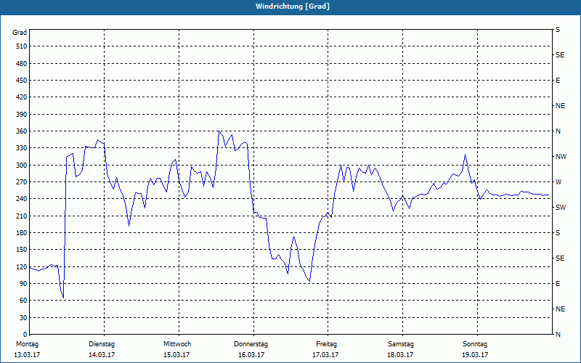The height and width of the screenshot is (363, 581).
Task: Select the "Donnerstag" day label
Action: 251,344
